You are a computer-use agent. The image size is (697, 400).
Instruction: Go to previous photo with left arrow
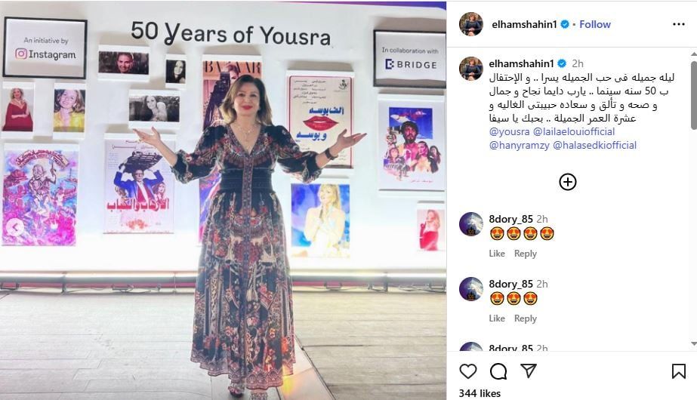click(x=15, y=228)
